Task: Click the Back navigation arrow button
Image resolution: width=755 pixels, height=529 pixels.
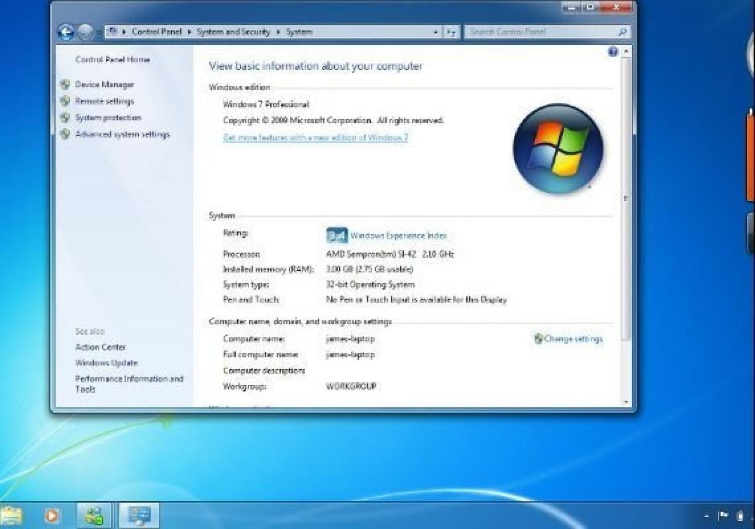Action: coord(66,32)
